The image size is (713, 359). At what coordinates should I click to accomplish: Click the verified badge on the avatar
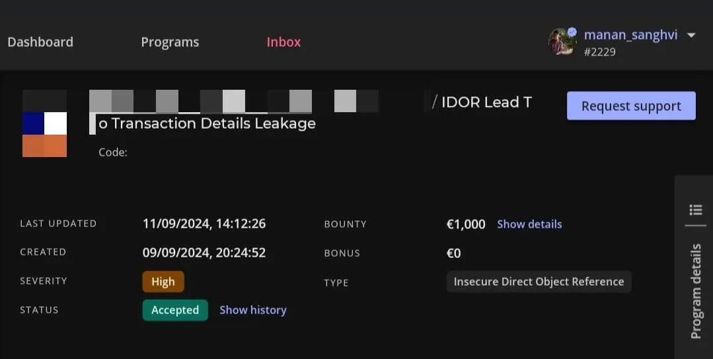coord(572,32)
